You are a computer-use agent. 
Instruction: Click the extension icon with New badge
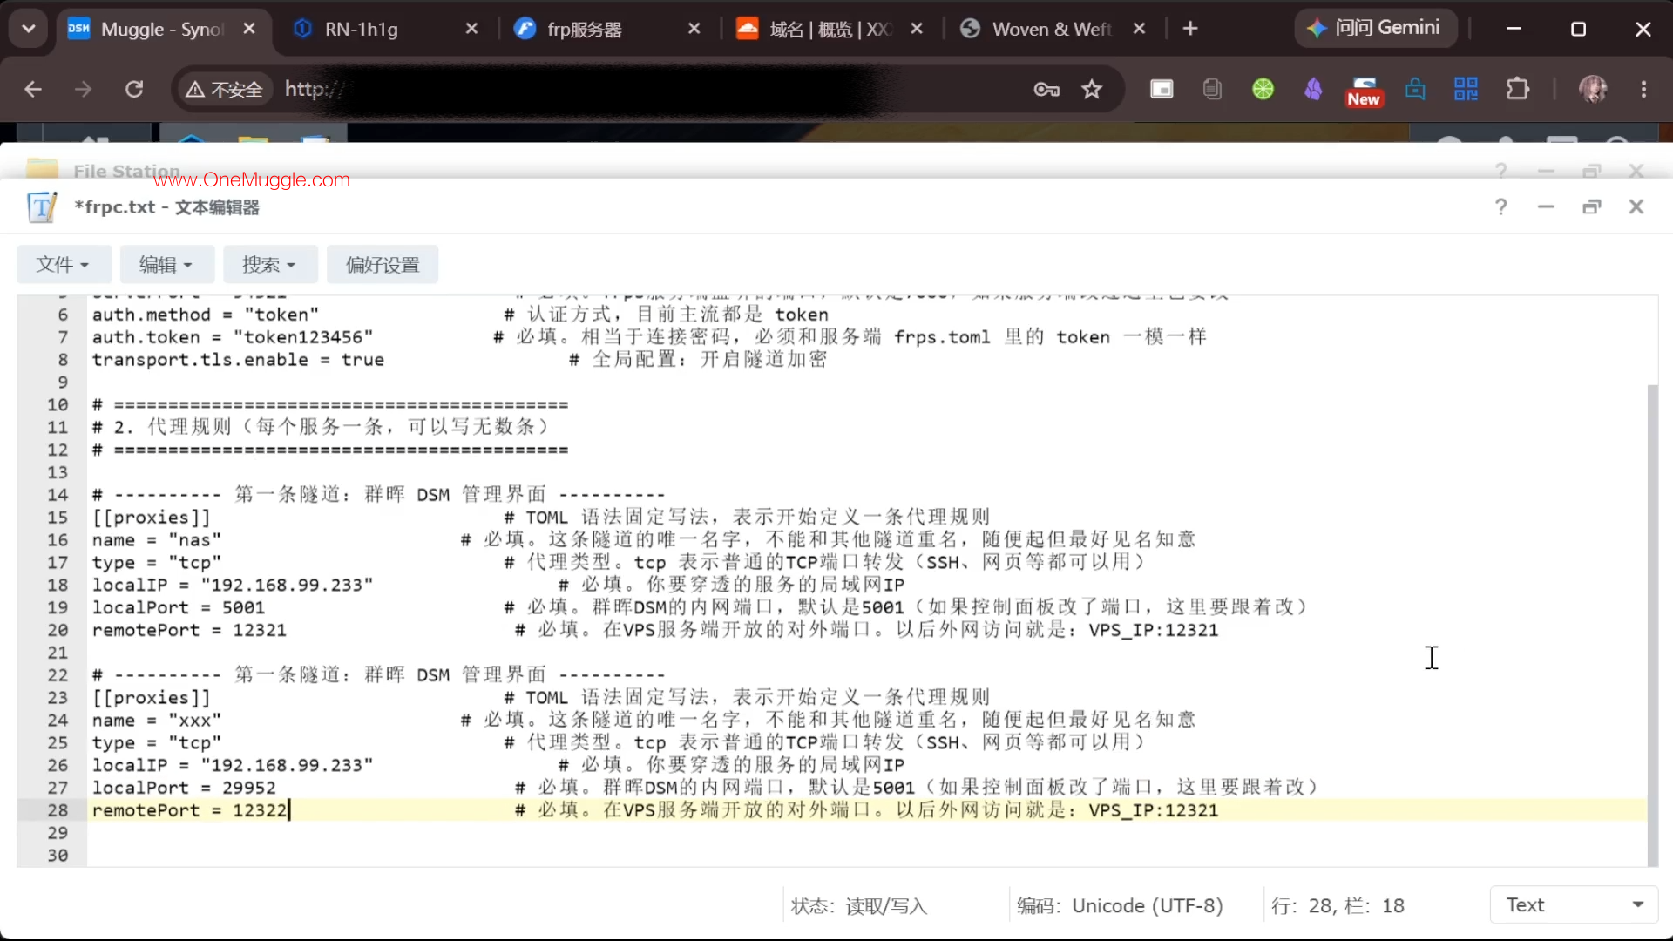[1364, 91]
